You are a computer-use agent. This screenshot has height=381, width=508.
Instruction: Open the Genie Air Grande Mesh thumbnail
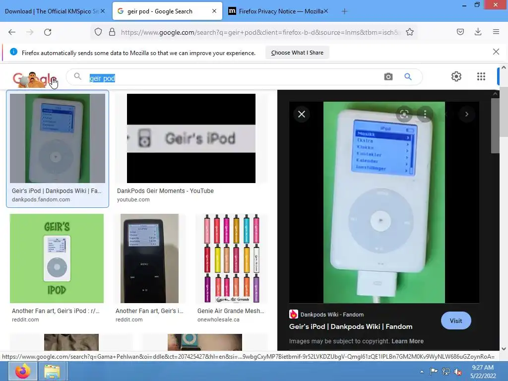pyautogui.click(x=232, y=258)
